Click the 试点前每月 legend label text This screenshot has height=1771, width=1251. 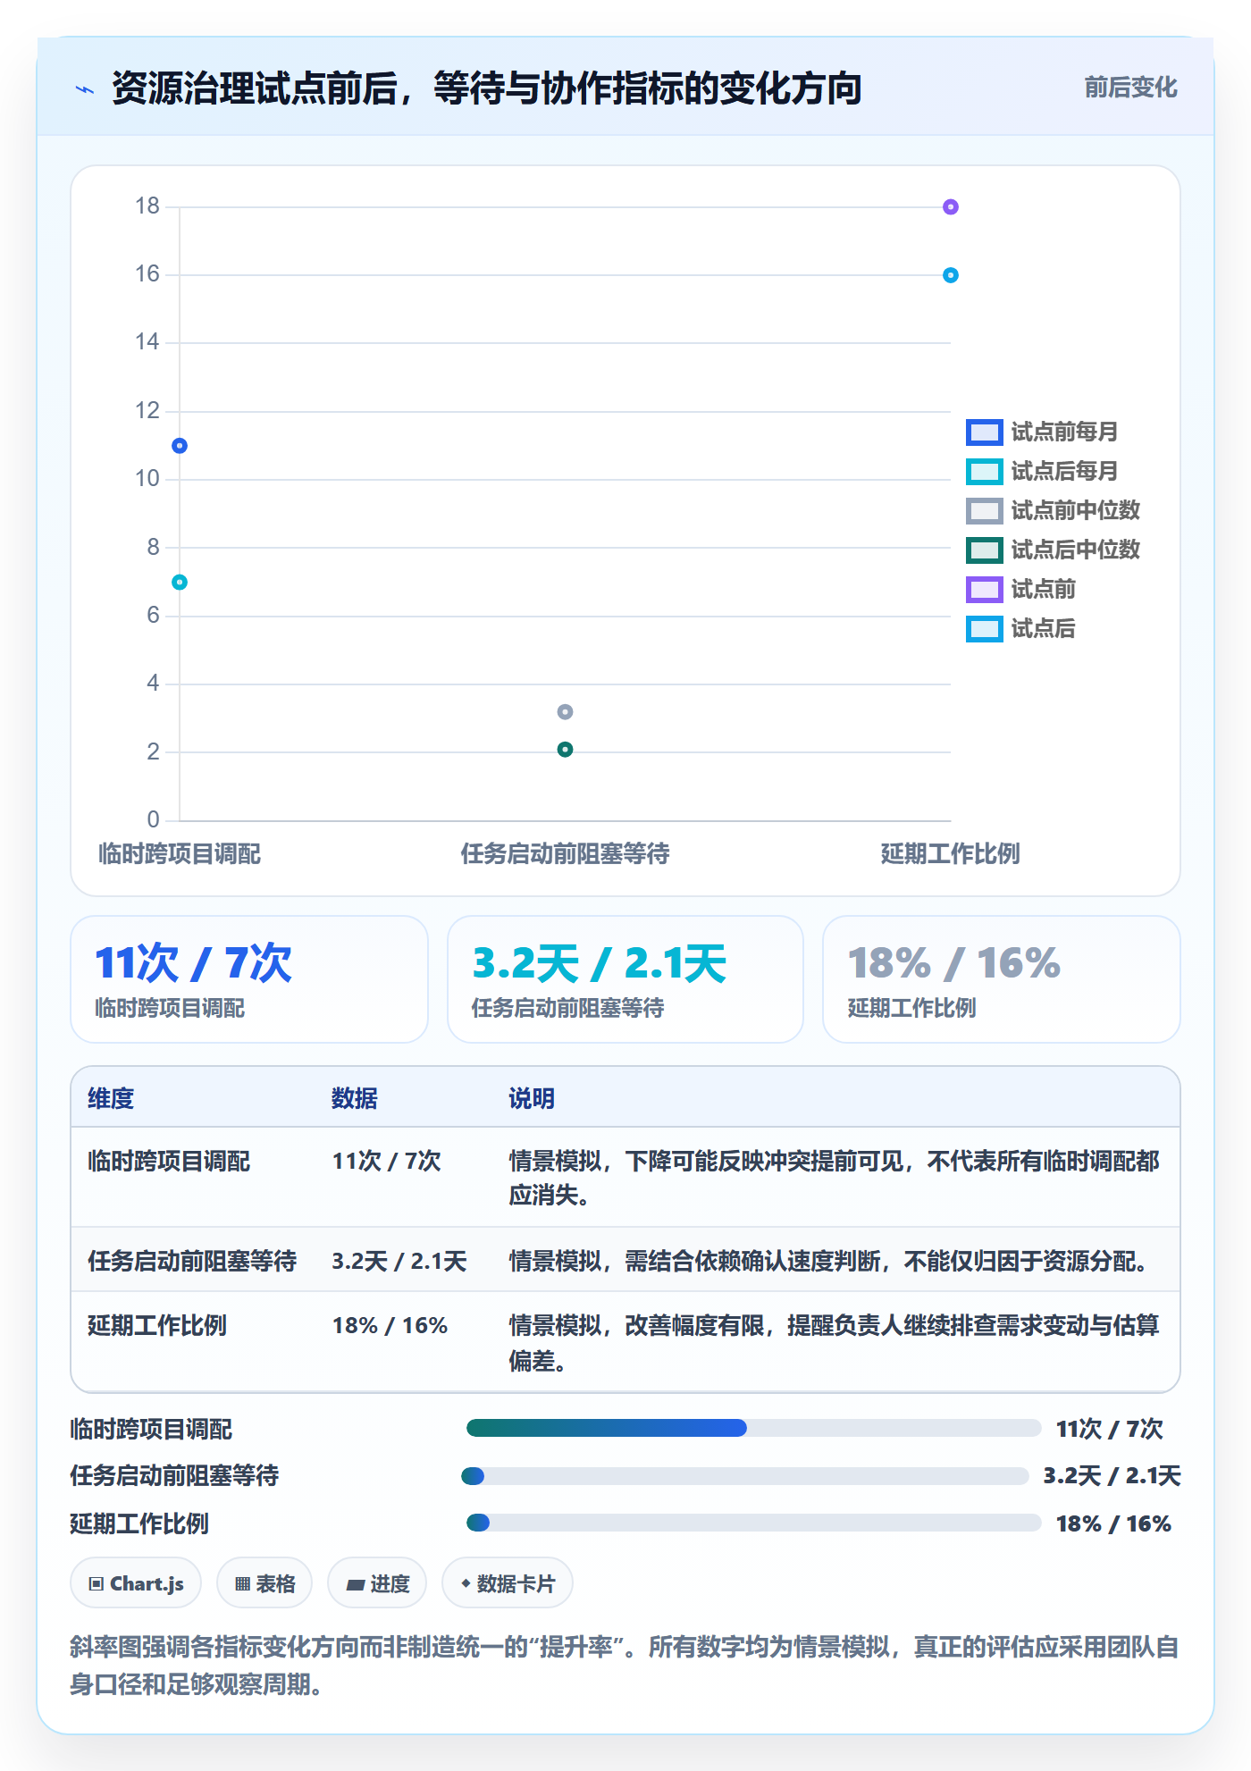pos(1064,432)
